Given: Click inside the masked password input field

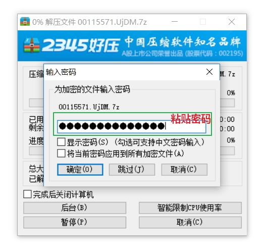Looking at the screenshot, I should (x=132, y=126).
